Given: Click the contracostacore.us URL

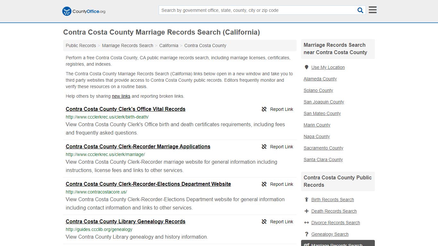Looking at the screenshot, I should click(x=96, y=192).
